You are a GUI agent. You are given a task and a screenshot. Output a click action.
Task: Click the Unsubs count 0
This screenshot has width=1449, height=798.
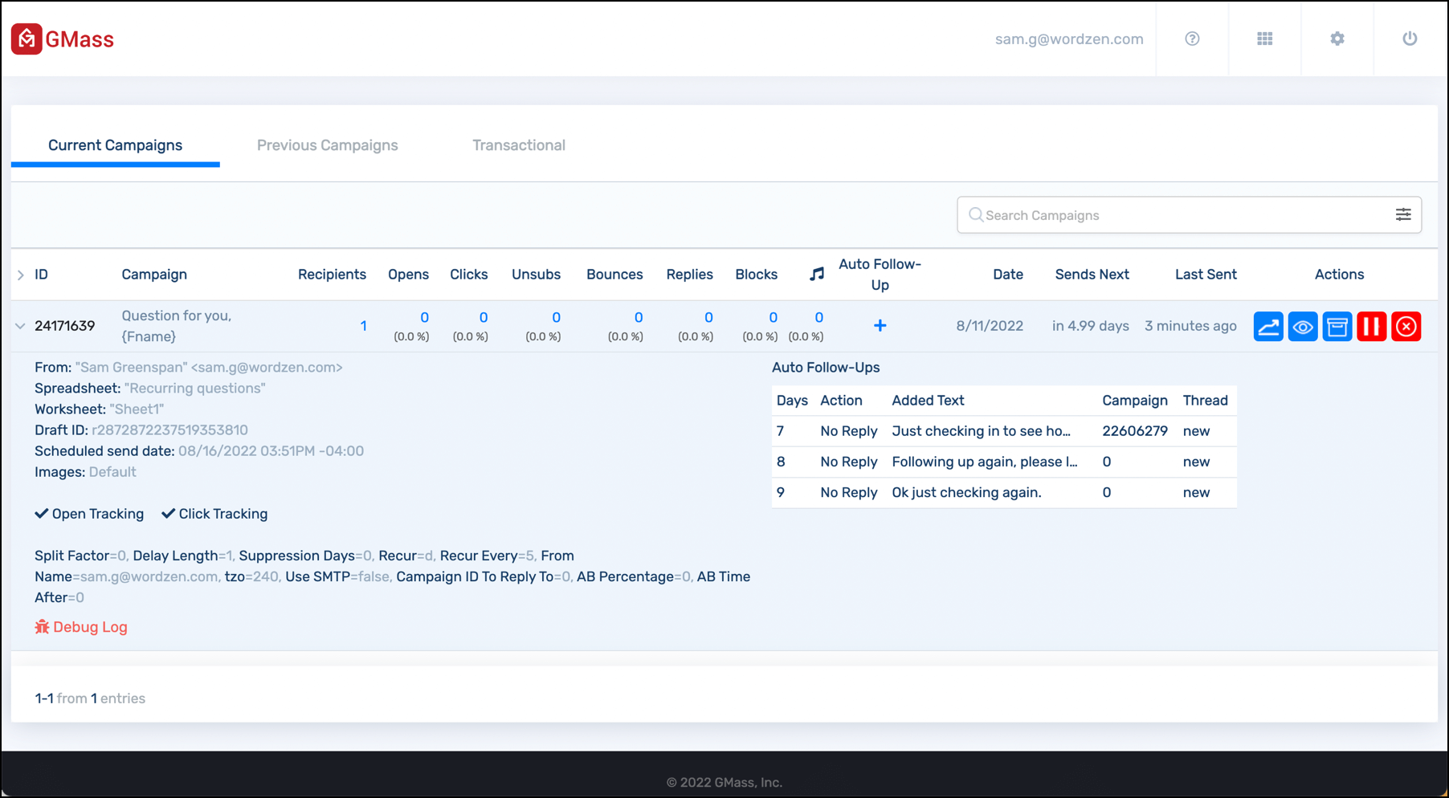(556, 317)
